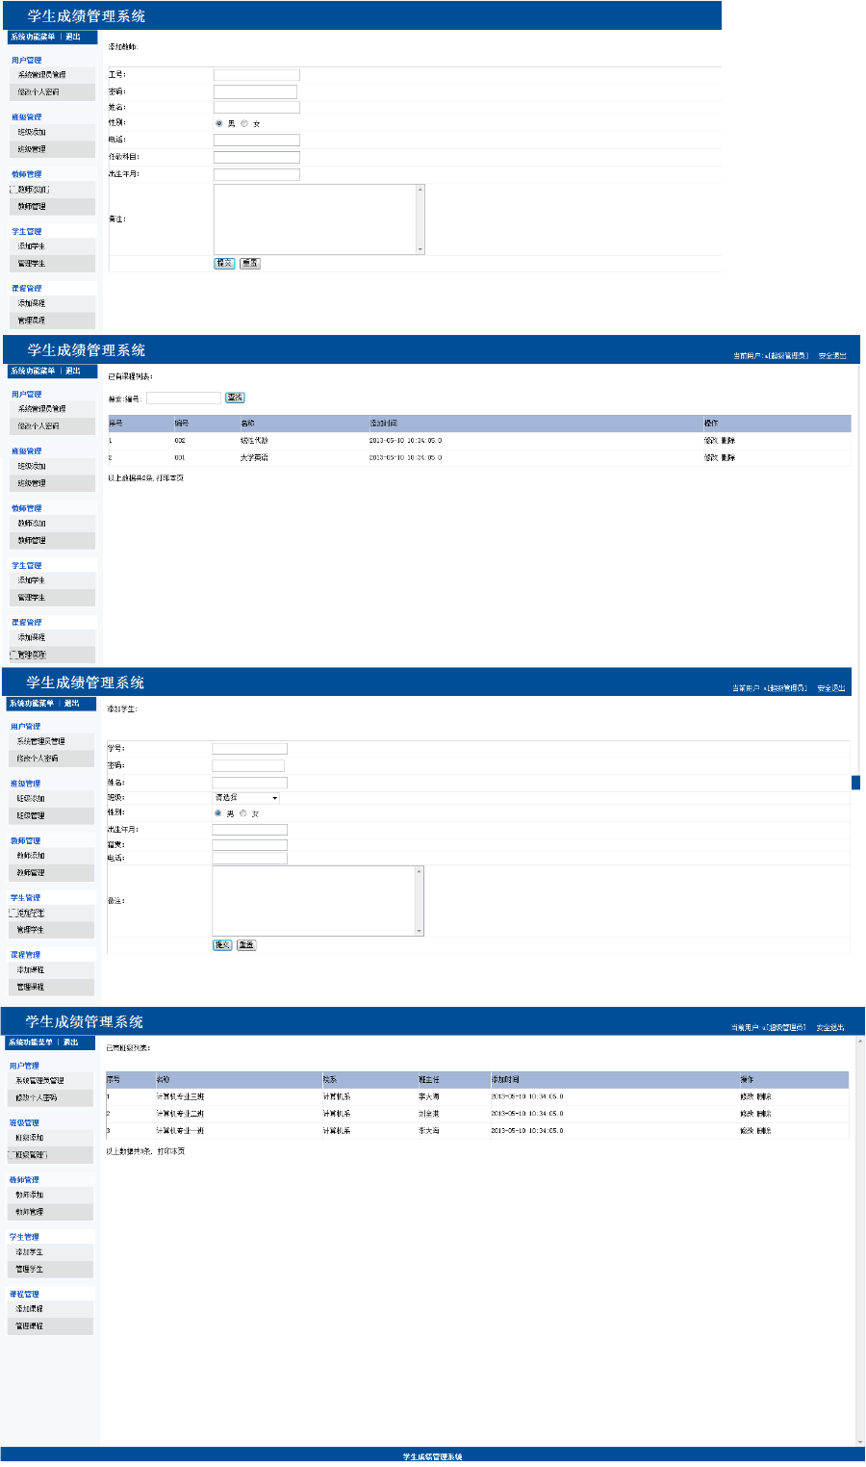Select 女 radio on the add-student form
Viewport: 866px width, 1467px height.
243,813
